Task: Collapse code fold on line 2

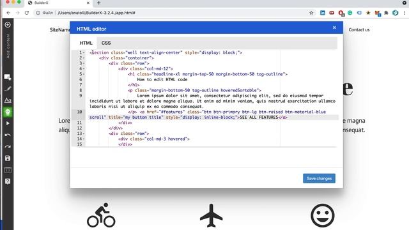Action: [84, 58]
